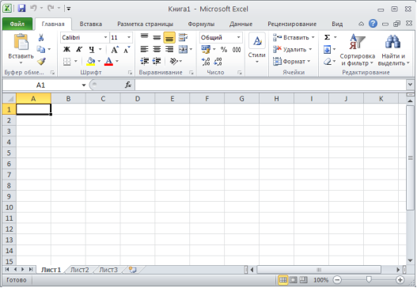Align text to top of cell
This screenshot has width=417, height=288.
coord(144,37)
